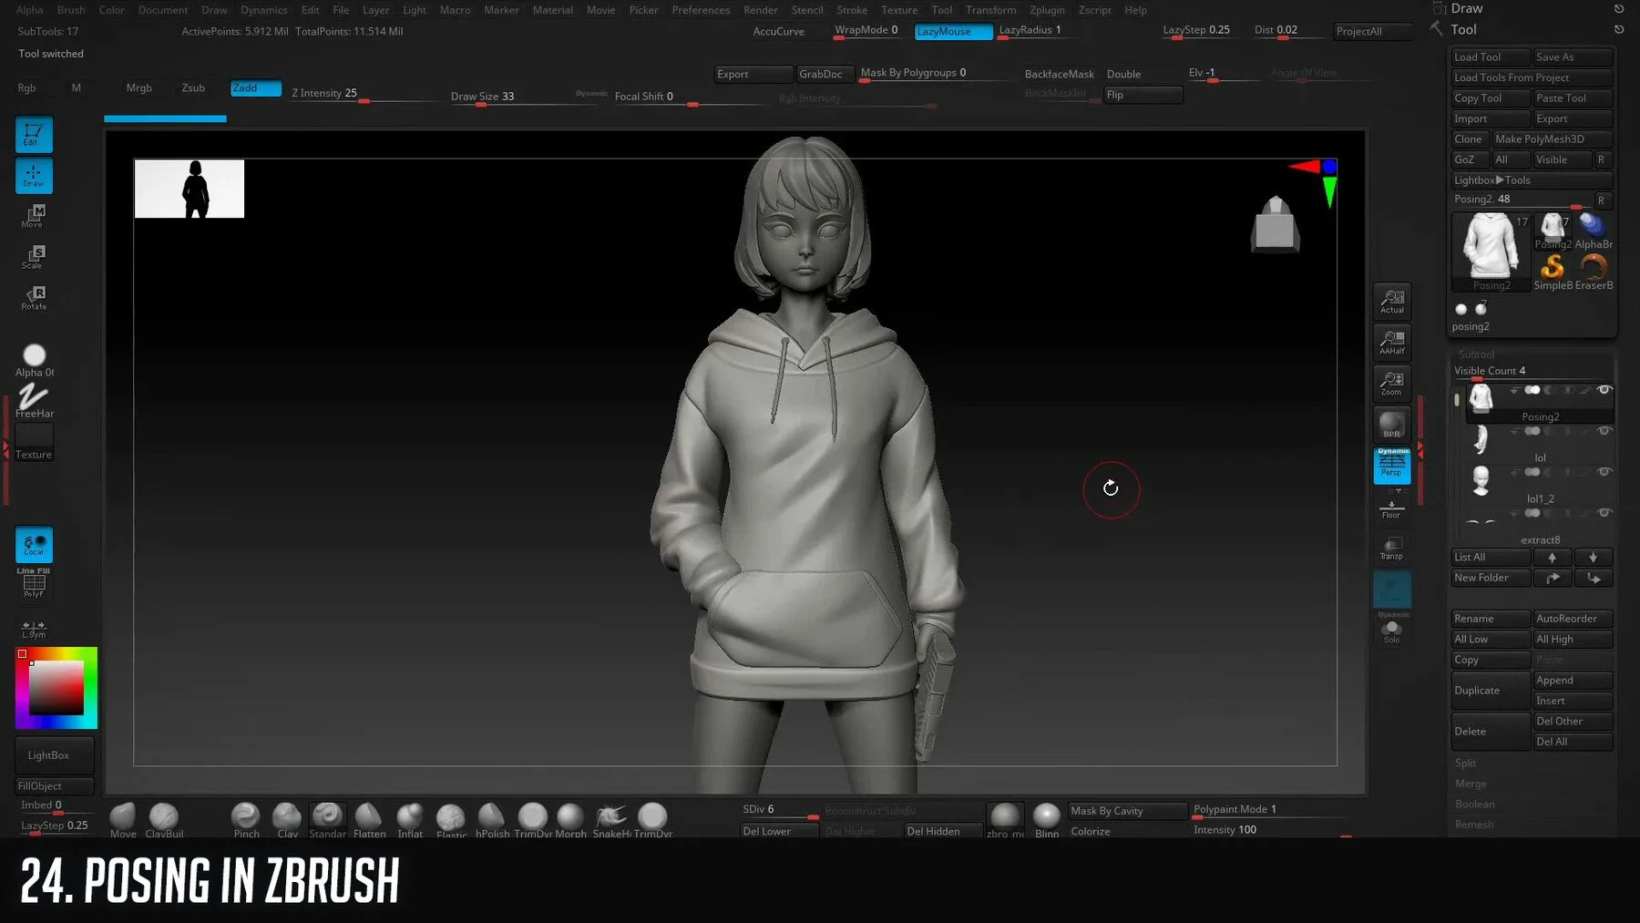Toggle visibility eye of lol1_2 subtool
1640x923 pixels.
(1604, 472)
